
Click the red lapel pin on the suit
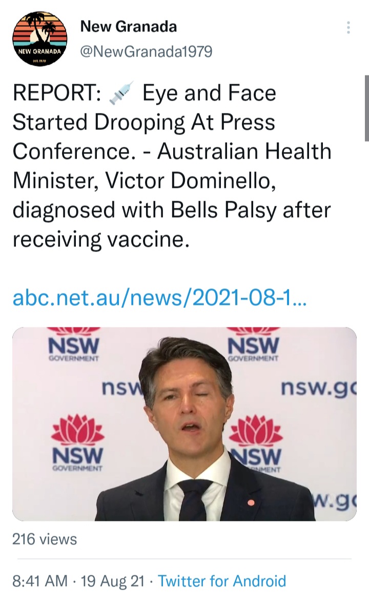coord(251,500)
